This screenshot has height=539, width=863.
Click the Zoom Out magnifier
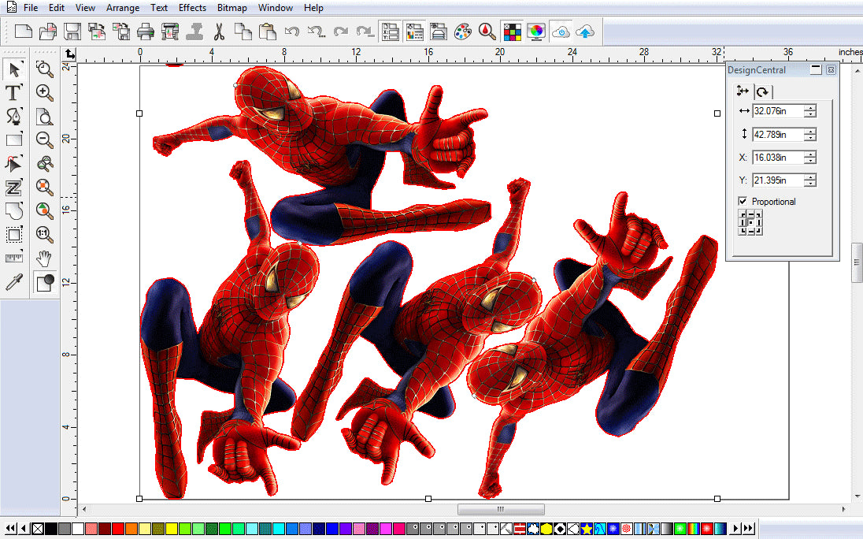tap(45, 139)
